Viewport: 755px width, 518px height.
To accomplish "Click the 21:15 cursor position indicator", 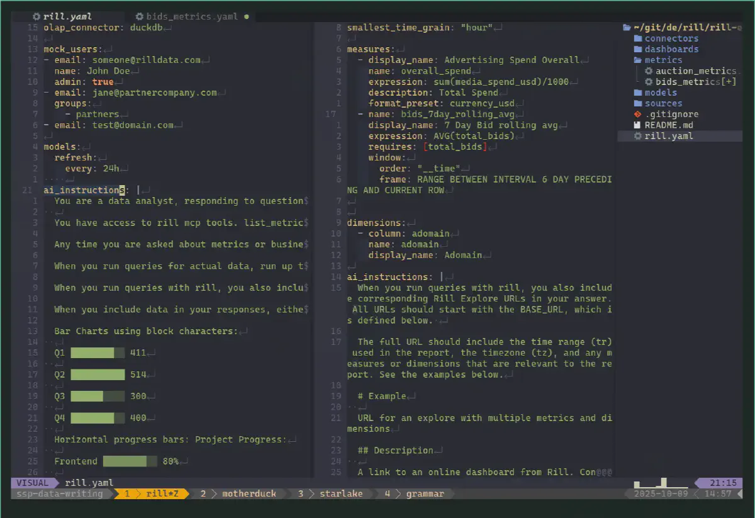I will [723, 483].
